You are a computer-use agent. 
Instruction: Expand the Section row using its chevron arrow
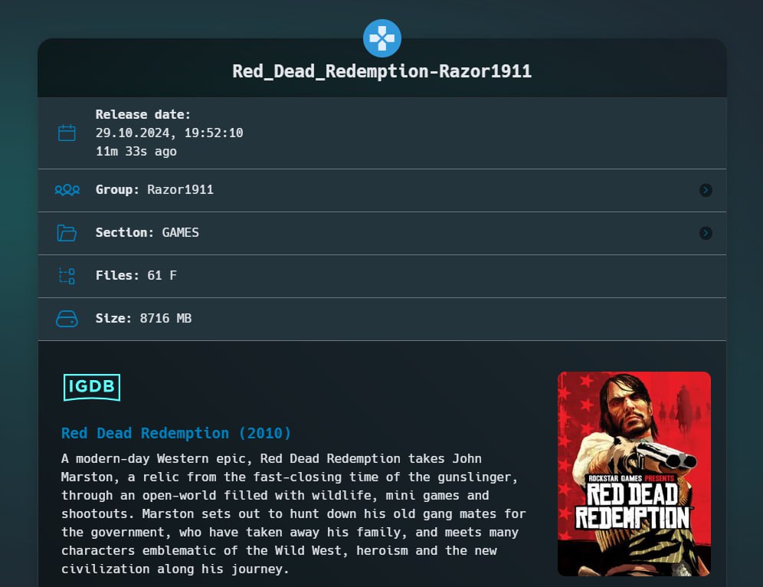(x=706, y=233)
